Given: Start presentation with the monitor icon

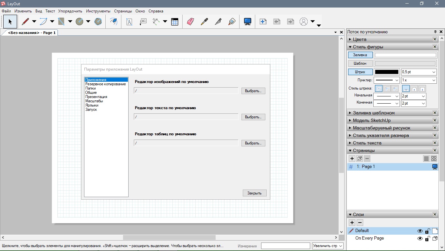Looking at the screenshot, I should coord(248,22).
